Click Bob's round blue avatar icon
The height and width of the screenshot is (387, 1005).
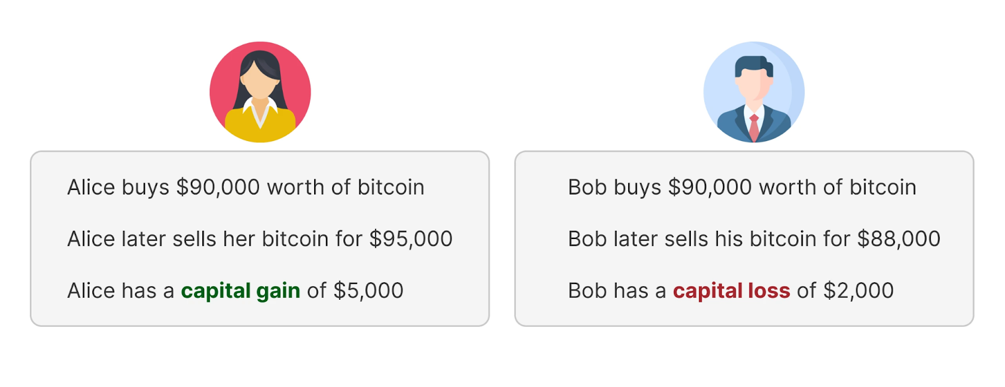[x=754, y=92]
